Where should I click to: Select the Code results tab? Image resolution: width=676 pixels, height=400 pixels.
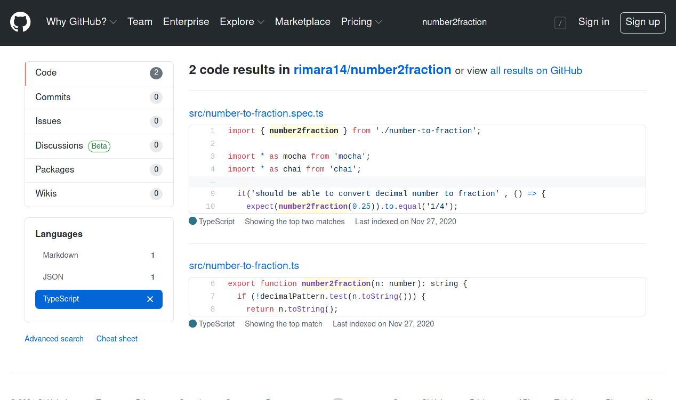(x=99, y=74)
